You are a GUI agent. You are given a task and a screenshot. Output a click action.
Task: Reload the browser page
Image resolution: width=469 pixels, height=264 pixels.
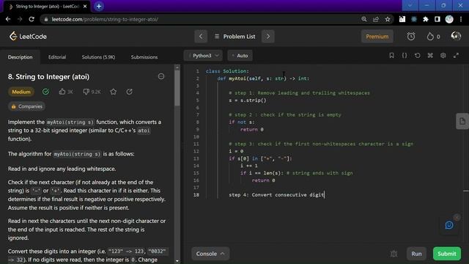point(32,19)
